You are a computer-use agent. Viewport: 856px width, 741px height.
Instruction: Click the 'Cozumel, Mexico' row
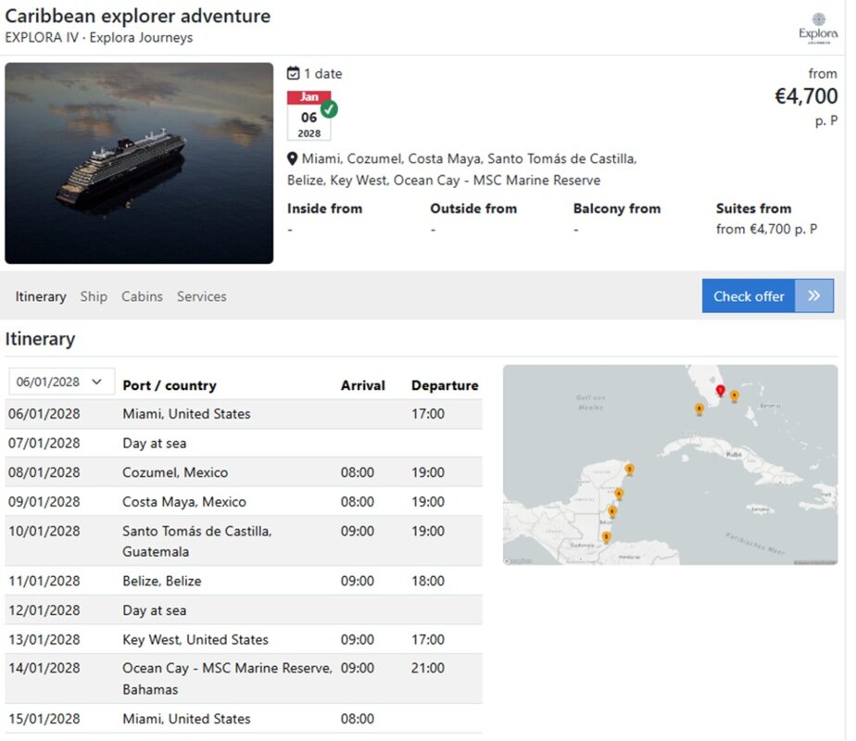[244, 472]
